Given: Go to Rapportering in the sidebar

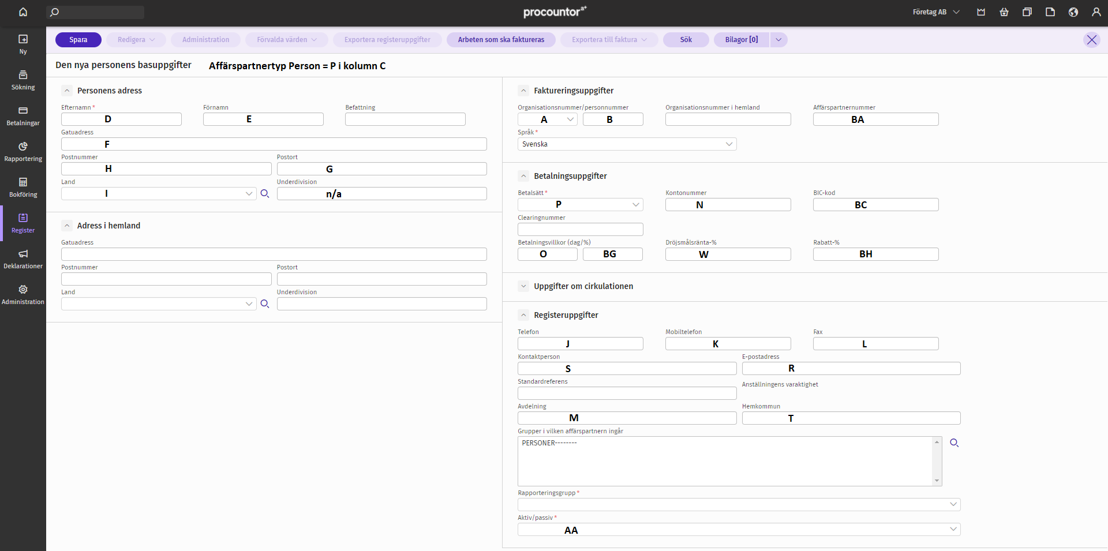Looking at the screenshot, I should point(23,151).
